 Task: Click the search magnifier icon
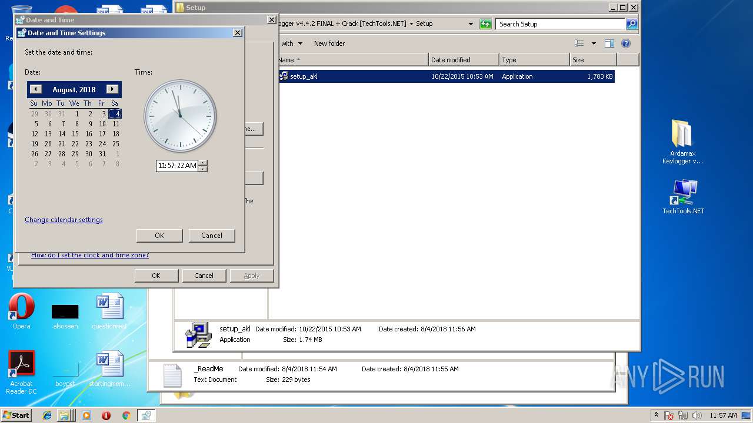632,24
